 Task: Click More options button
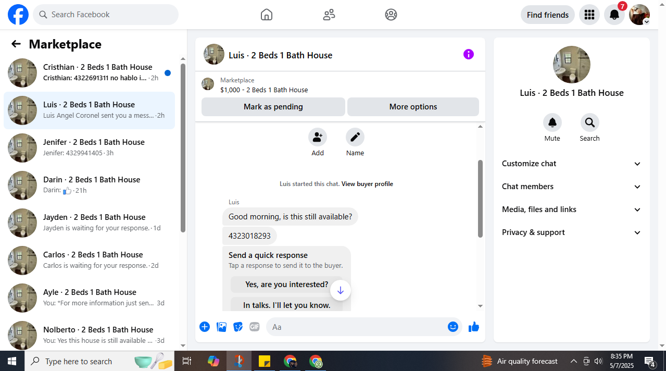413,107
